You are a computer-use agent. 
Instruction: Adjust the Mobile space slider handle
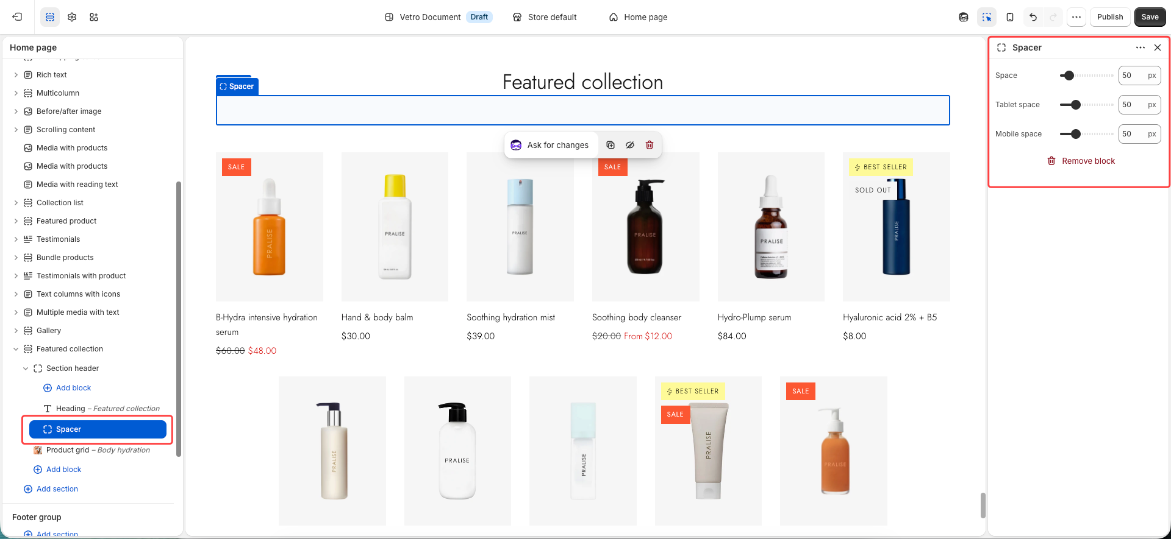tap(1076, 134)
